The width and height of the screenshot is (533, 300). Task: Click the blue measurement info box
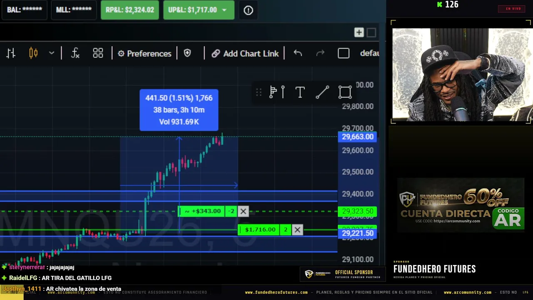tap(179, 110)
